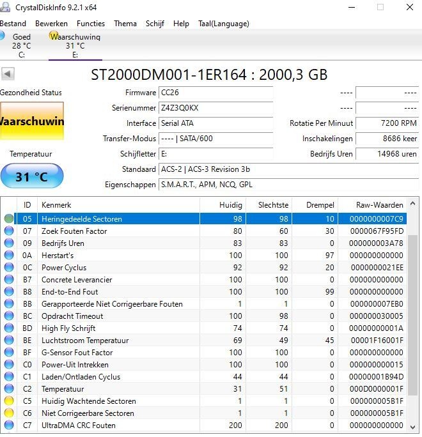The height and width of the screenshot is (437, 422).
Task: Click the 7200 RPM rotation field
Action: pyautogui.click(x=387, y=123)
